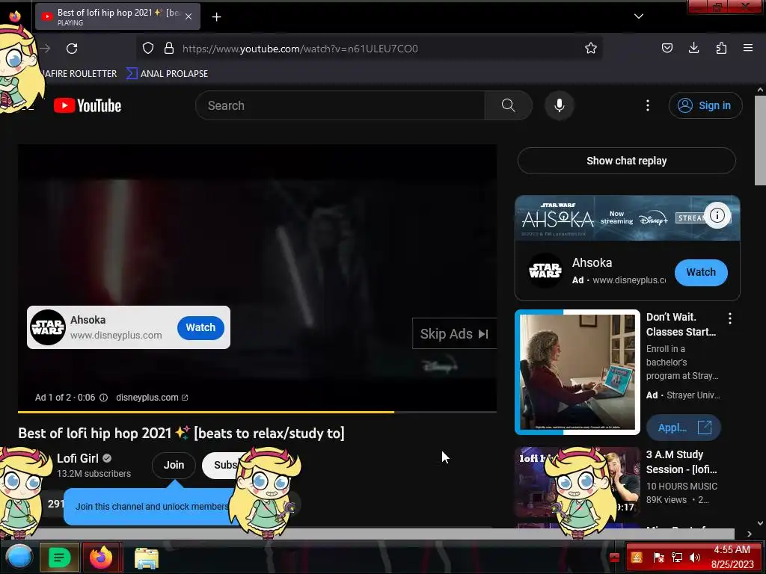Open the ad info icon on the Ahsoka banner
766x574 pixels.
point(717,215)
